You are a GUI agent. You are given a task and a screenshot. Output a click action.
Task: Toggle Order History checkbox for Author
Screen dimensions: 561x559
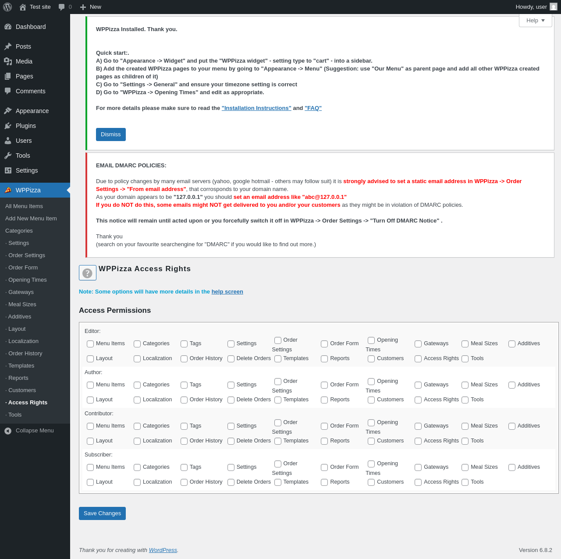184,400
